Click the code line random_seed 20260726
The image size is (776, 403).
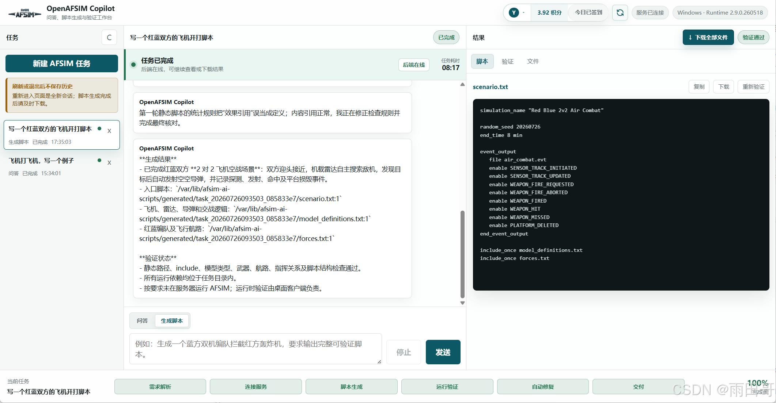(510, 127)
